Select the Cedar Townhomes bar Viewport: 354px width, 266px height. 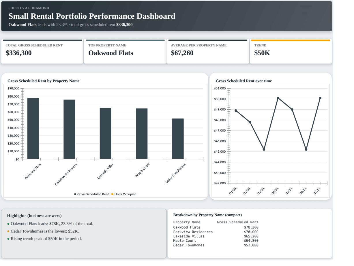[178, 139]
